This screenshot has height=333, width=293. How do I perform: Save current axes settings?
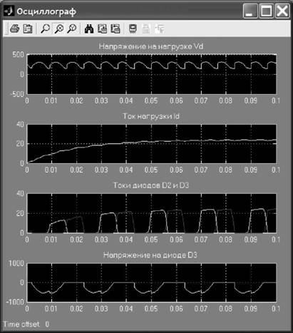[x=103, y=29]
